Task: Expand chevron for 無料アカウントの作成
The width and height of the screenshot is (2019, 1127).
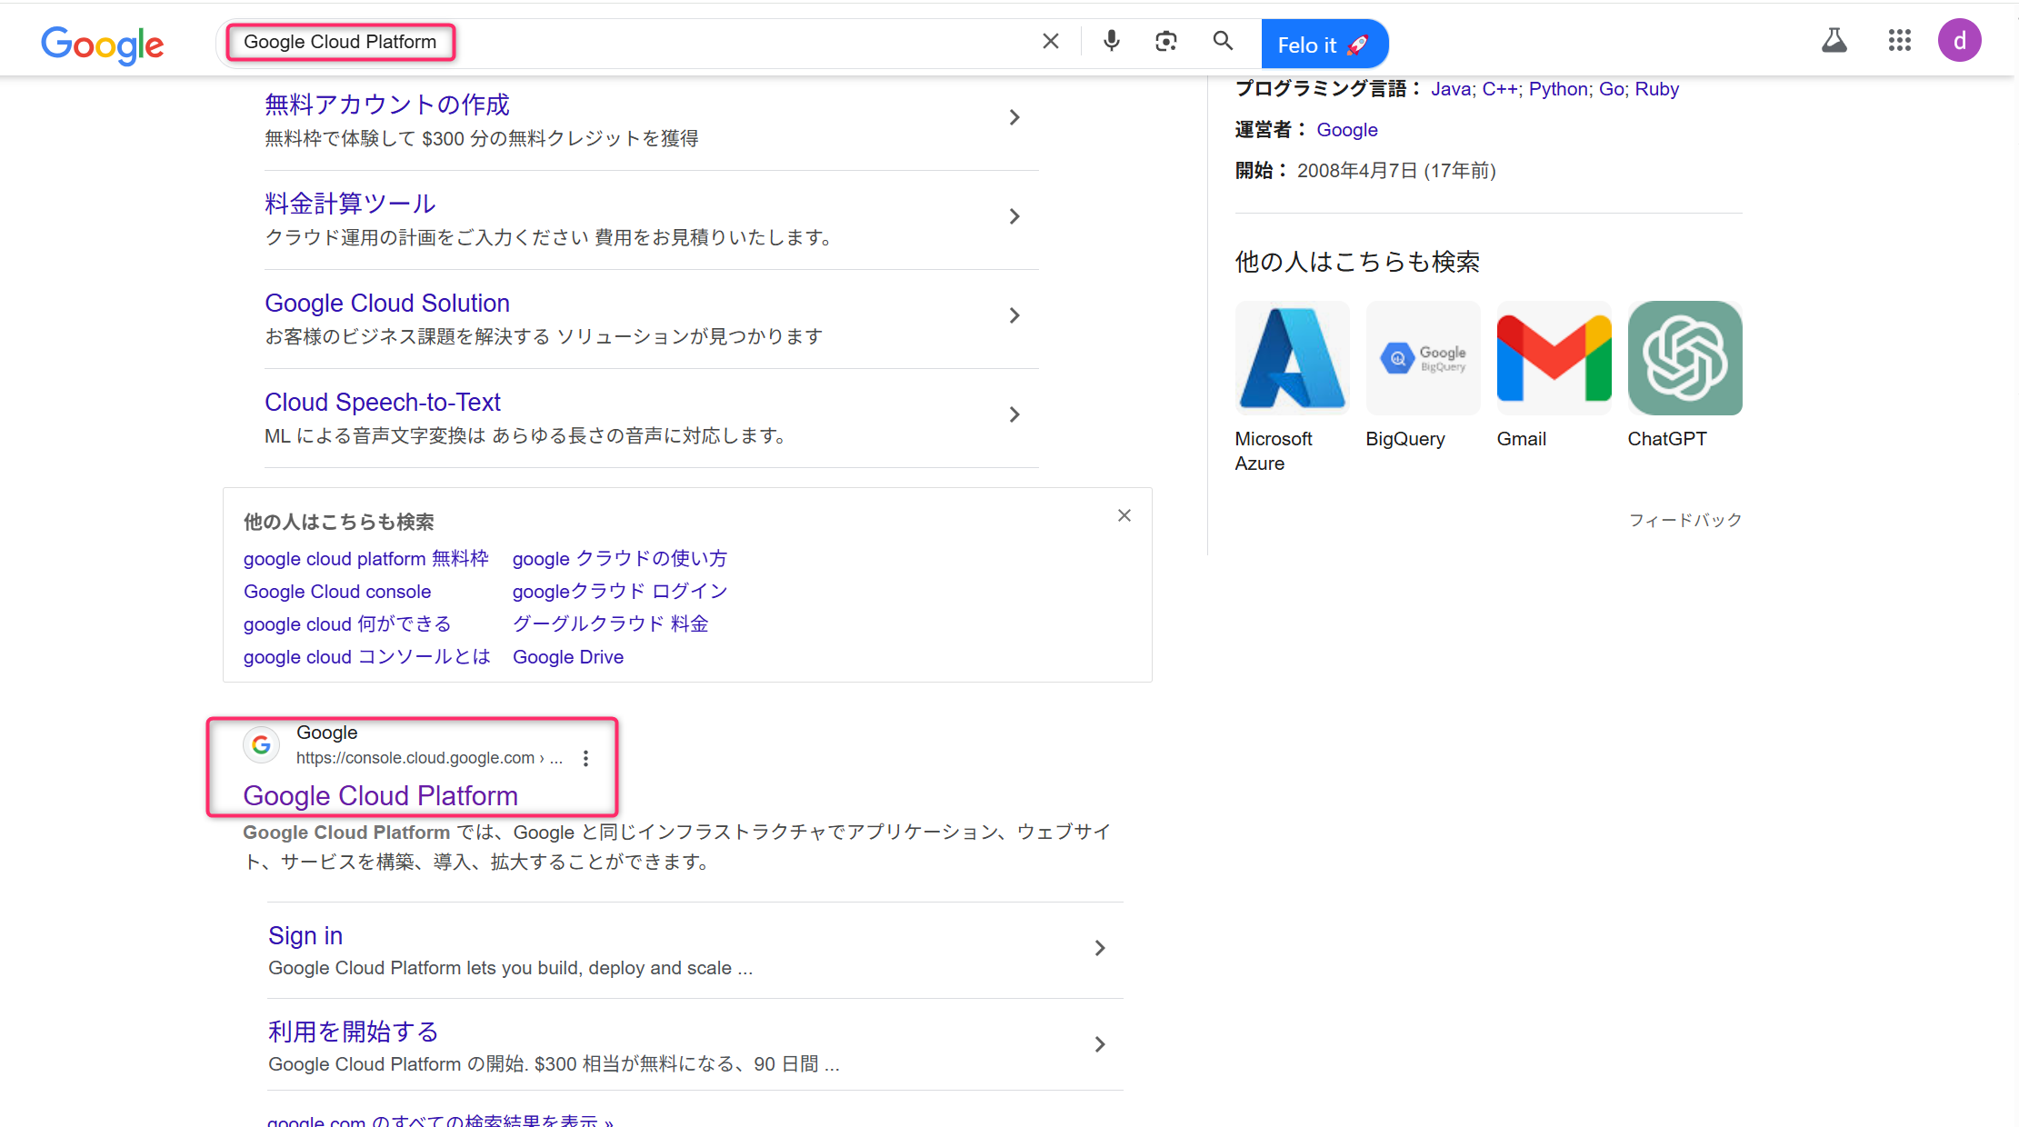Action: (x=1014, y=117)
